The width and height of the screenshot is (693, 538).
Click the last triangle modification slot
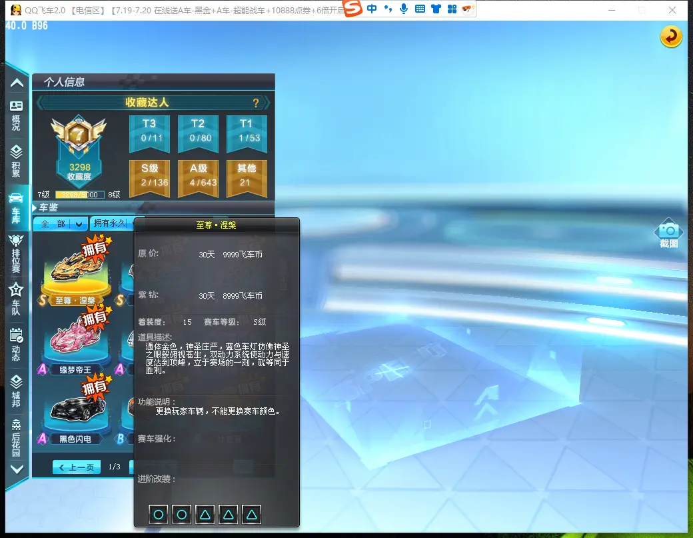pyautogui.click(x=251, y=514)
